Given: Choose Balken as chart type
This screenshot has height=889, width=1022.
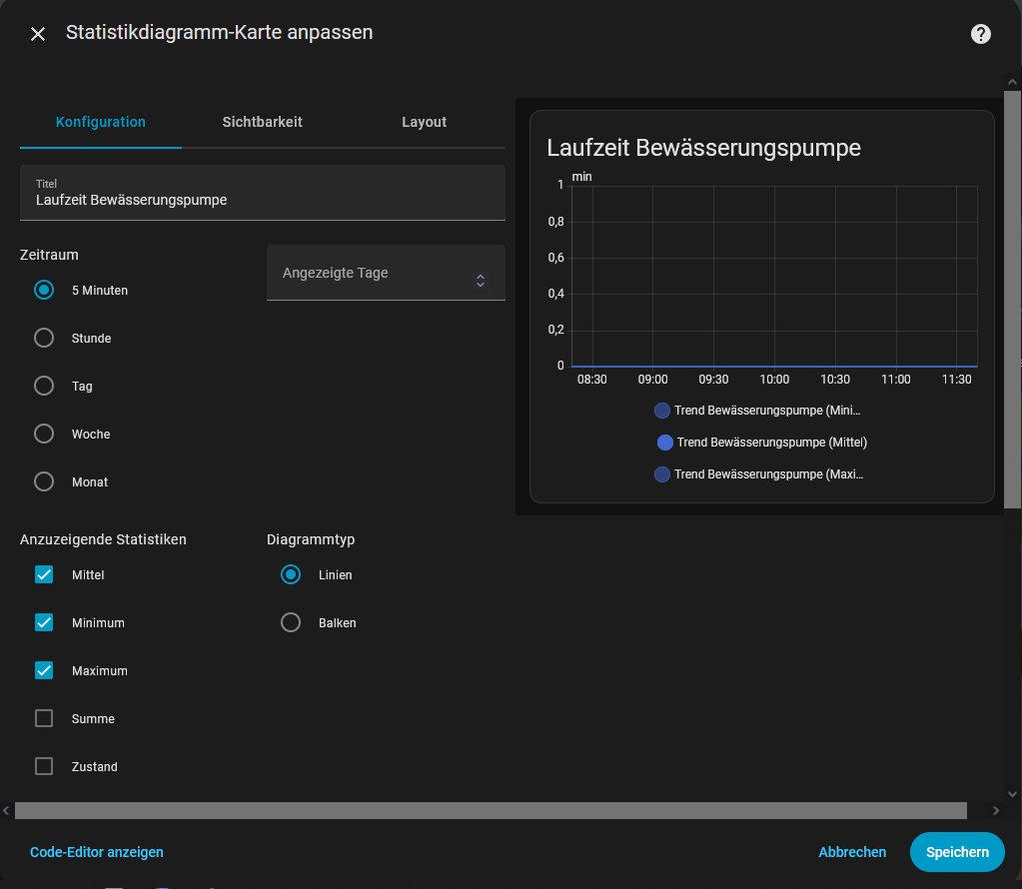Looking at the screenshot, I should pos(291,623).
